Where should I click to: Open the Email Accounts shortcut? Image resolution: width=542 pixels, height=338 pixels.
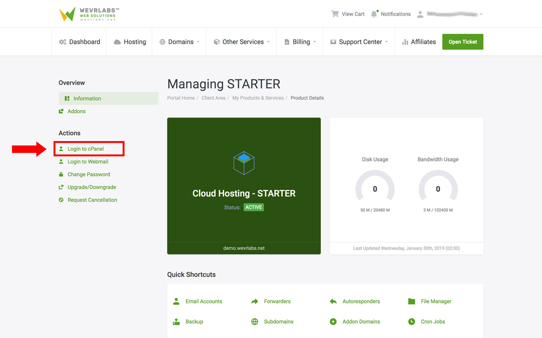204,301
